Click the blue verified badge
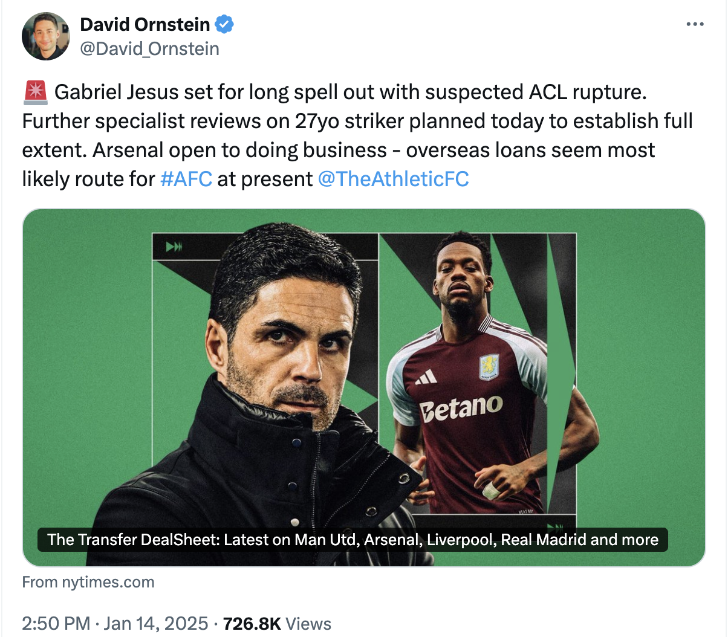 click(x=224, y=24)
